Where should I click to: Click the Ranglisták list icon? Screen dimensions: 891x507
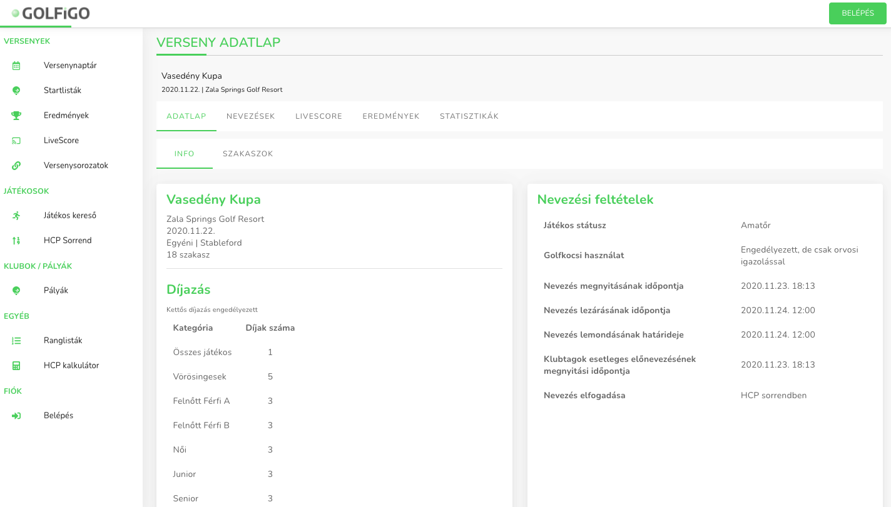[16, 341]
